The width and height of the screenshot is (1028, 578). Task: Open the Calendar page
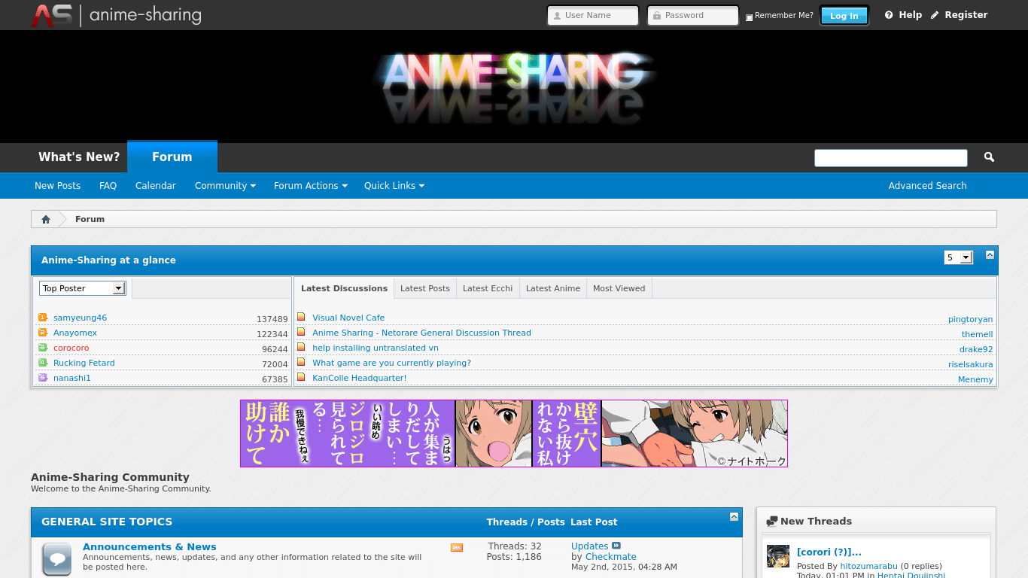156,186
